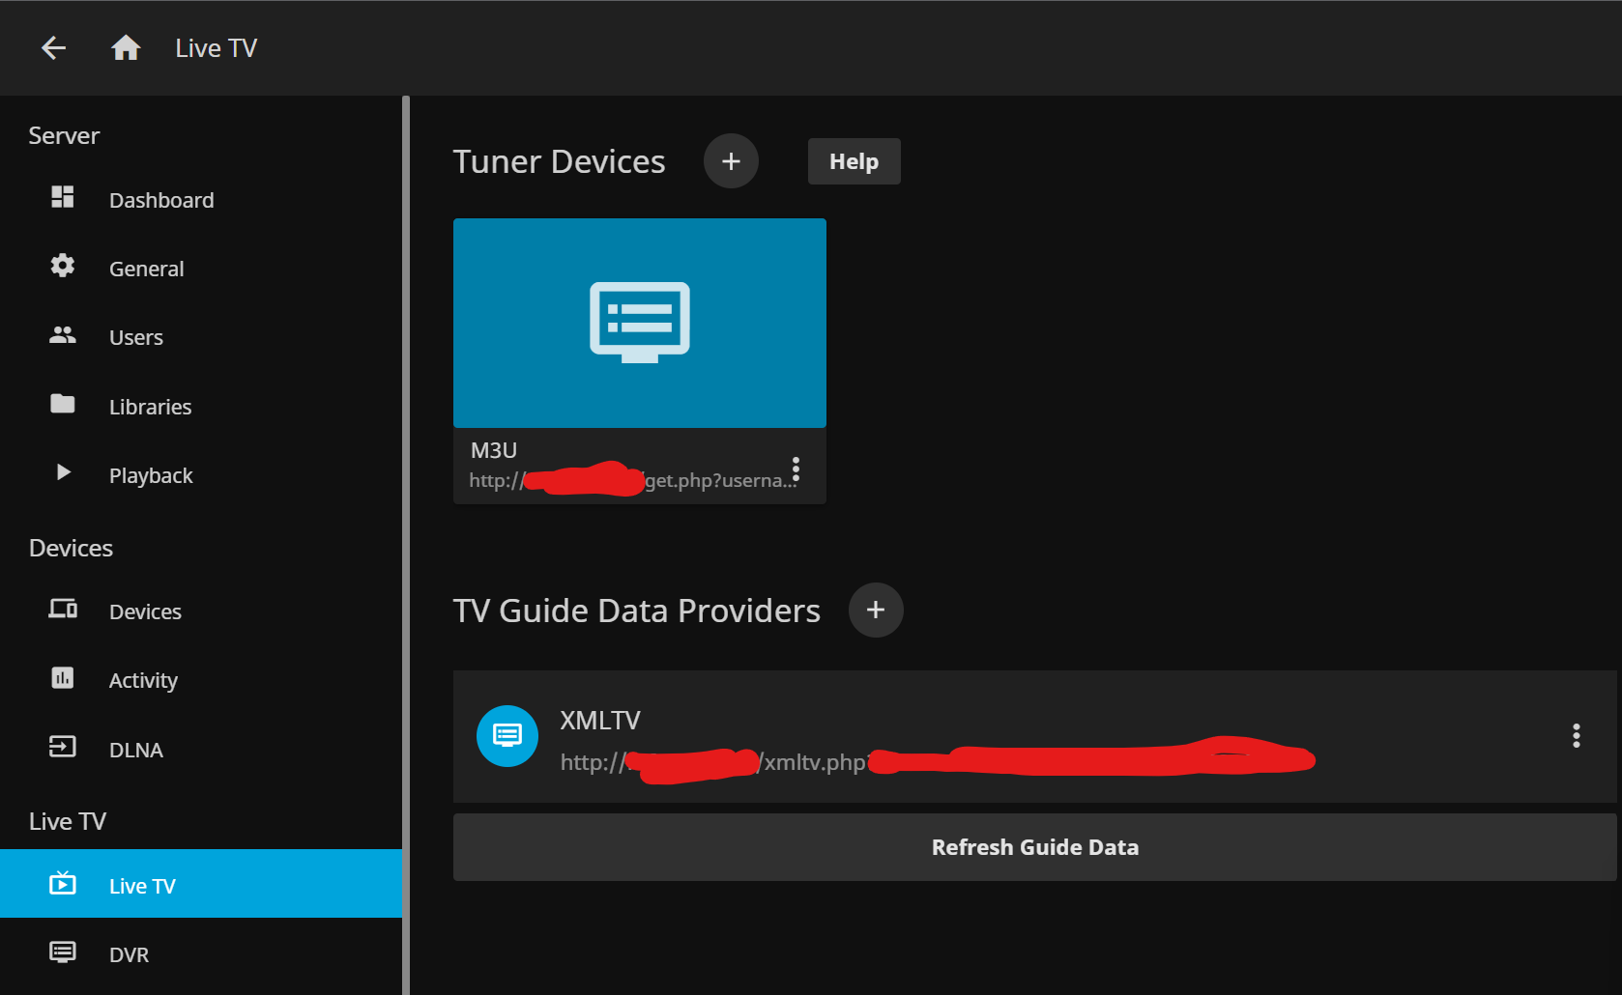
Task: Add a new tuner device
Action: pyautogui.click(x=731, y=161)
